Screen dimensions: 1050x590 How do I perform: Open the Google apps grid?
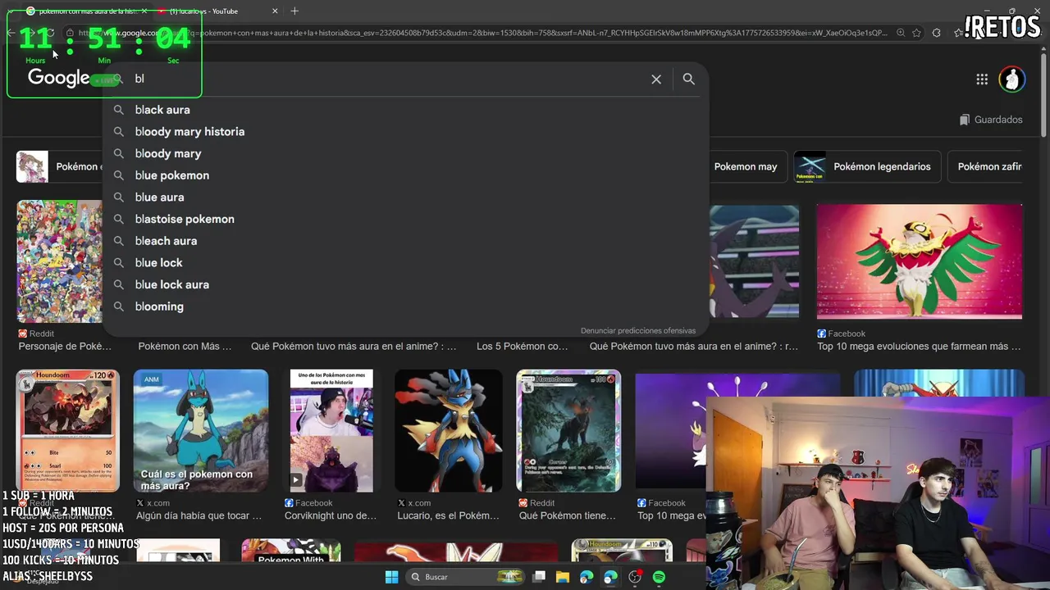[x=982, y=79]
